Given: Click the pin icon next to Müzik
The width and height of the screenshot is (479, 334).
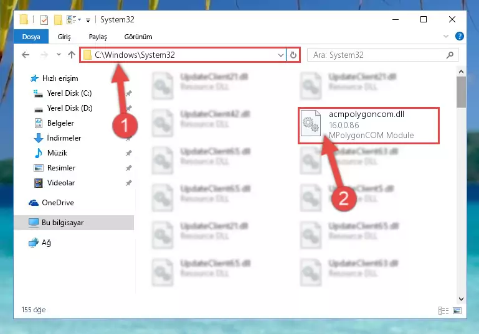Looking at the screenshot, I should [129, 153].
